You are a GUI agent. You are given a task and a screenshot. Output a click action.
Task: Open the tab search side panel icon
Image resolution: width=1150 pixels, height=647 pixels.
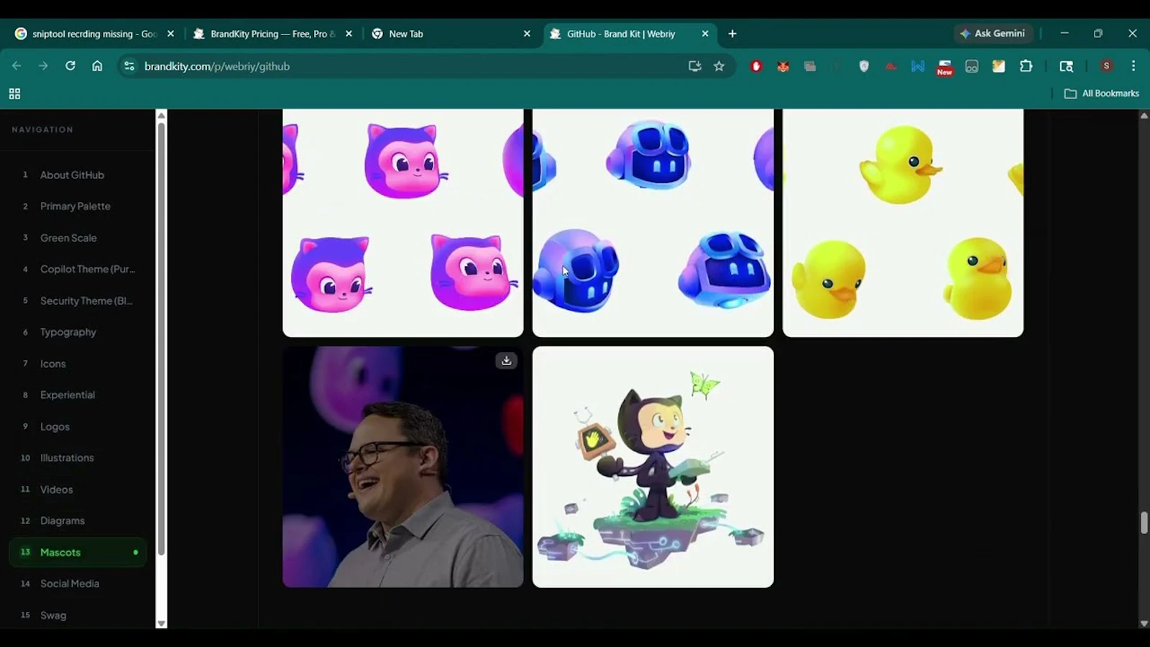(x=1067, y=66)
